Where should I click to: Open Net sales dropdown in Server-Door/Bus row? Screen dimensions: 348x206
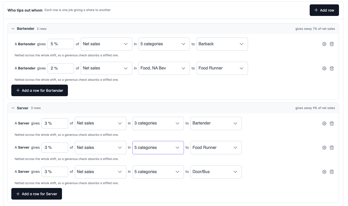(101, 172)
